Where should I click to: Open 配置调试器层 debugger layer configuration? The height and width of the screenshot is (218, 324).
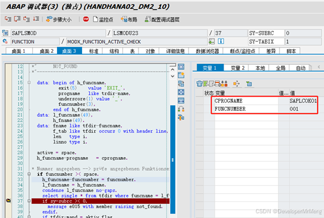pyautogui.click(x=162, y=20)
